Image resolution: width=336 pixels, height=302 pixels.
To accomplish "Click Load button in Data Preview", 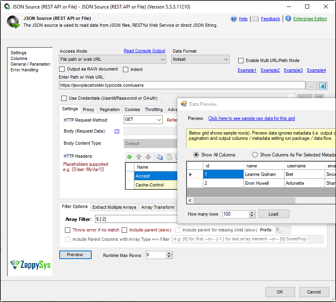I will pyautogui.click(x=274, y=214).
